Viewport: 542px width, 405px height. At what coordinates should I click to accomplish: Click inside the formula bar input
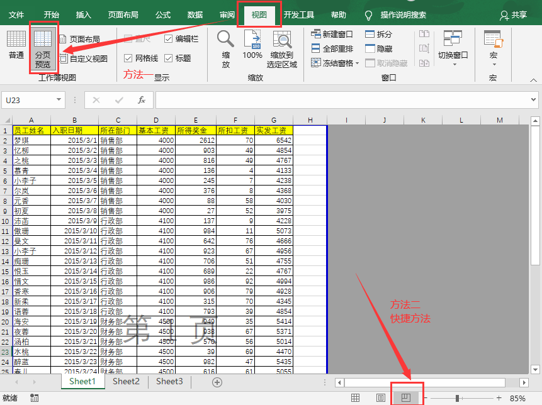point(342,100)
